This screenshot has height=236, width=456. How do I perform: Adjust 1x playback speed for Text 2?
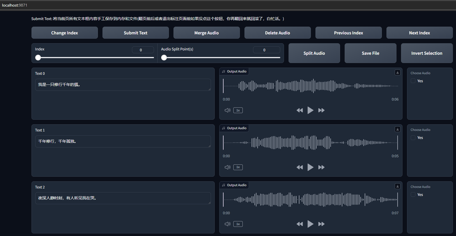click(x=238, y=224)
